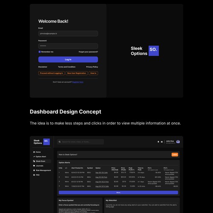Click the $12.75 peak price cell
Viewport: 213px width, 213px height.
tap(124, 173)
